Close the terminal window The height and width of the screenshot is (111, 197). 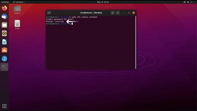pos(134,13)
